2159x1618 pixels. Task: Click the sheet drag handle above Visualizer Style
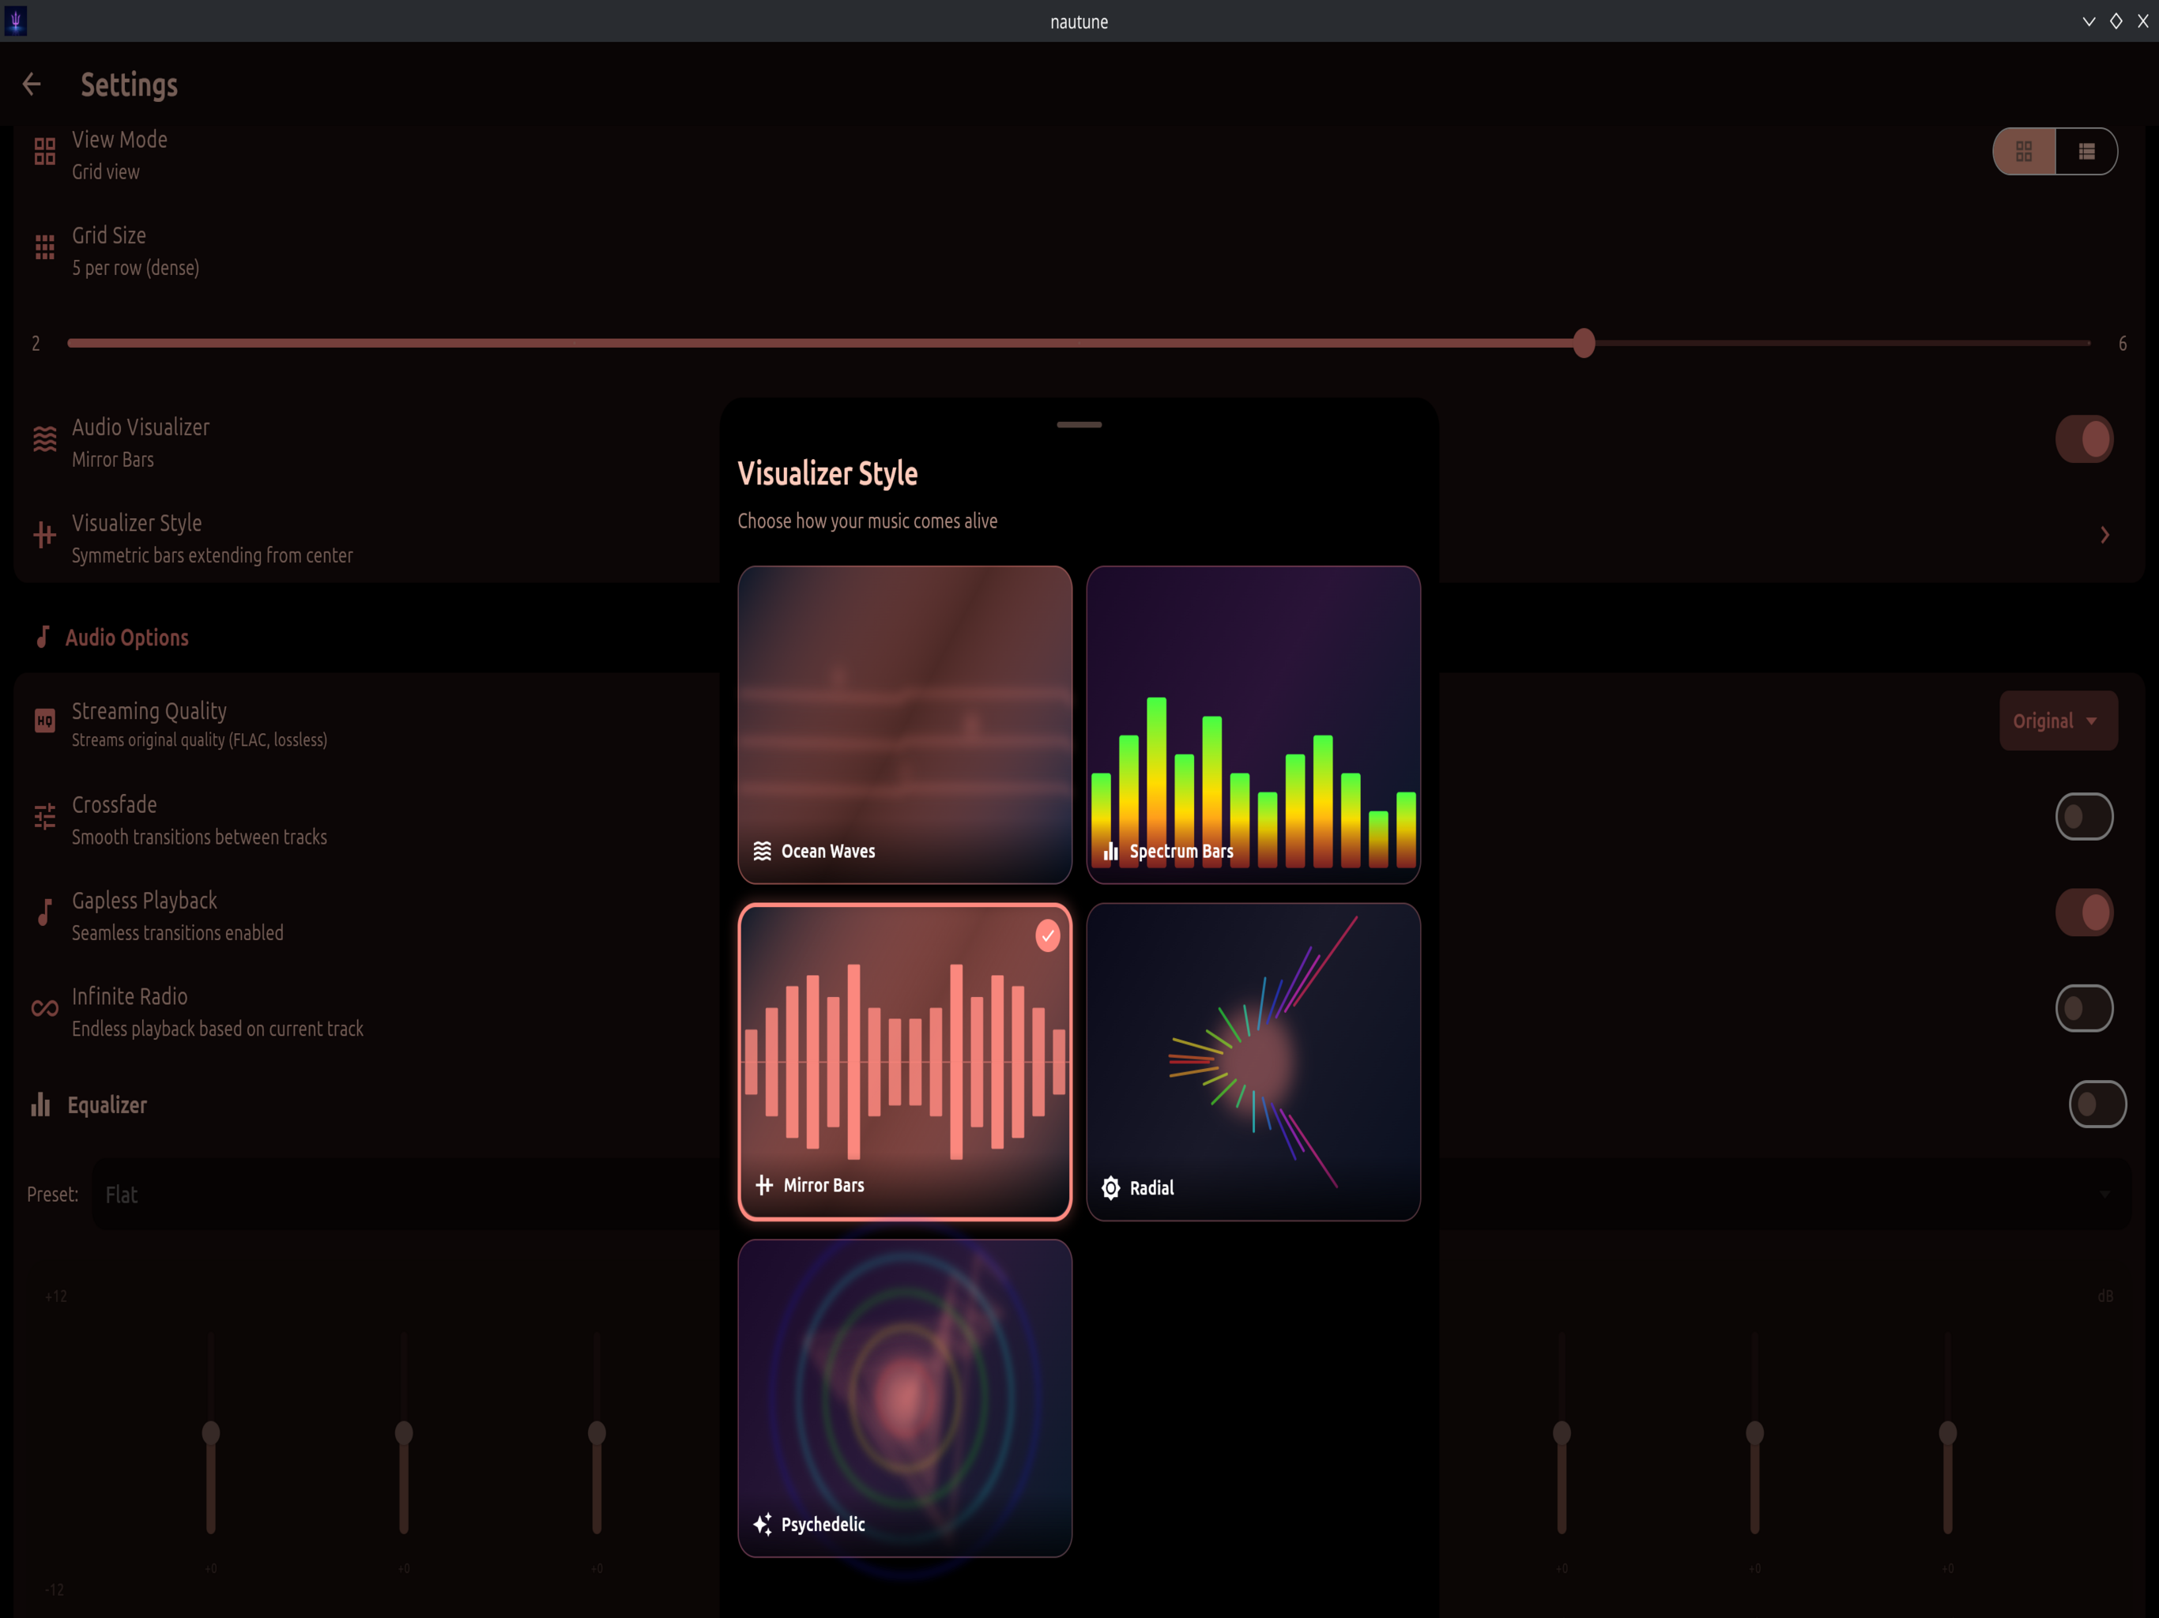[x=1079, y=426]
